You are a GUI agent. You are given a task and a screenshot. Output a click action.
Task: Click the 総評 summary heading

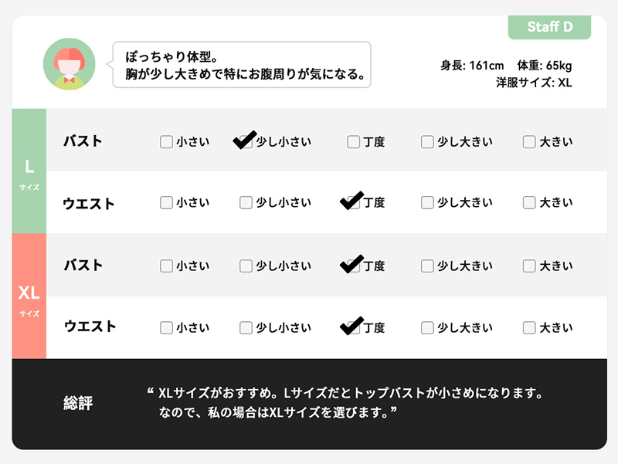(x=78, y=403)
